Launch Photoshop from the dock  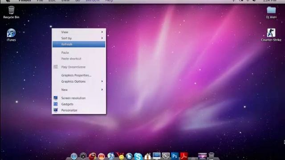coord(175,156)
